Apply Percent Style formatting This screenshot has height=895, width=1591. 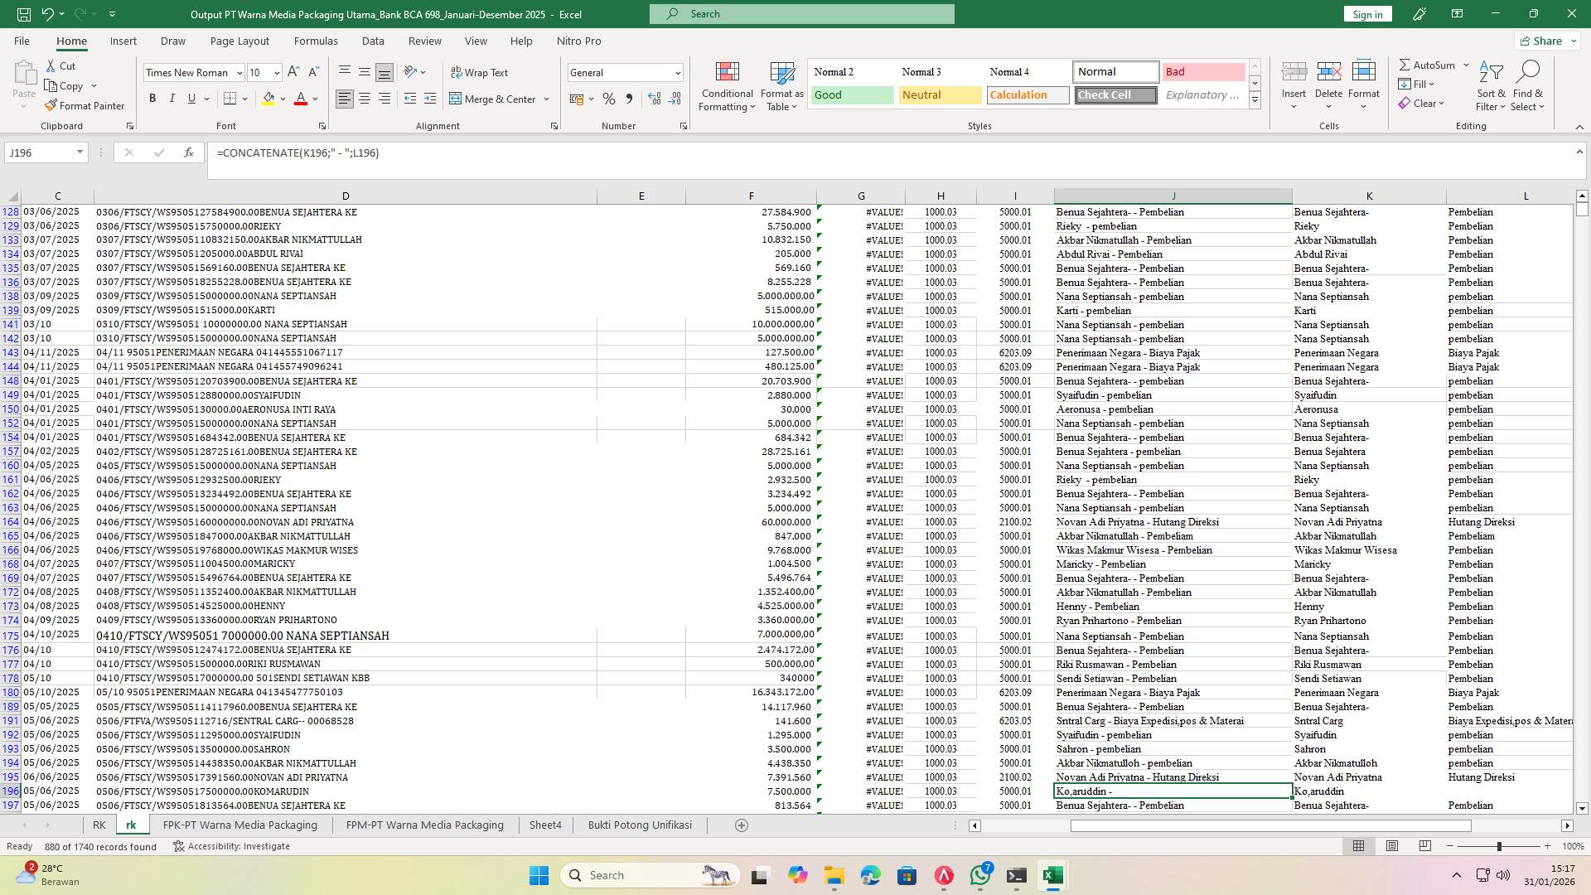(x=609, y=98)
